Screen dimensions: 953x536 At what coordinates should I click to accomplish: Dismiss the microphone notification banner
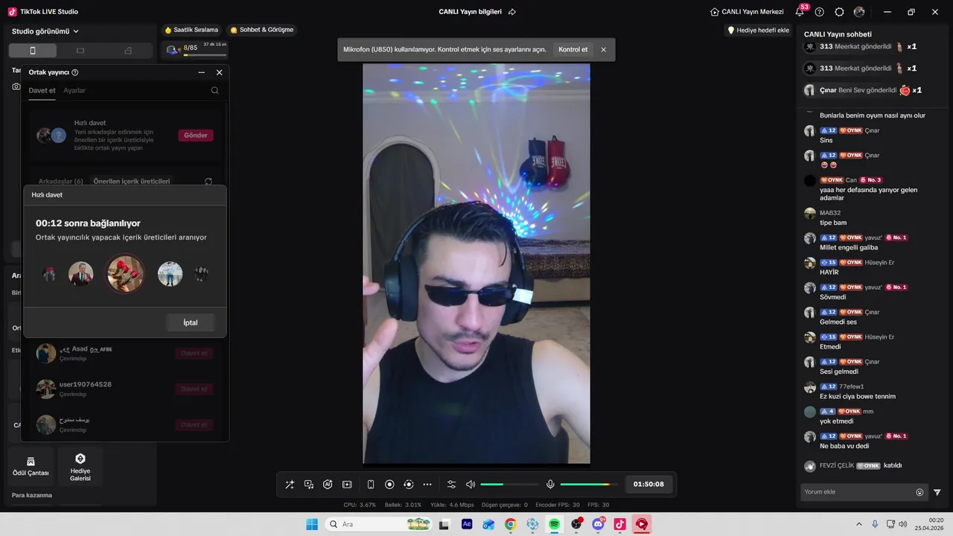click(604, 50)
